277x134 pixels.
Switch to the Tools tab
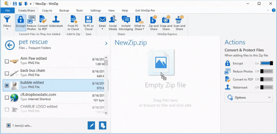(79, 11)
